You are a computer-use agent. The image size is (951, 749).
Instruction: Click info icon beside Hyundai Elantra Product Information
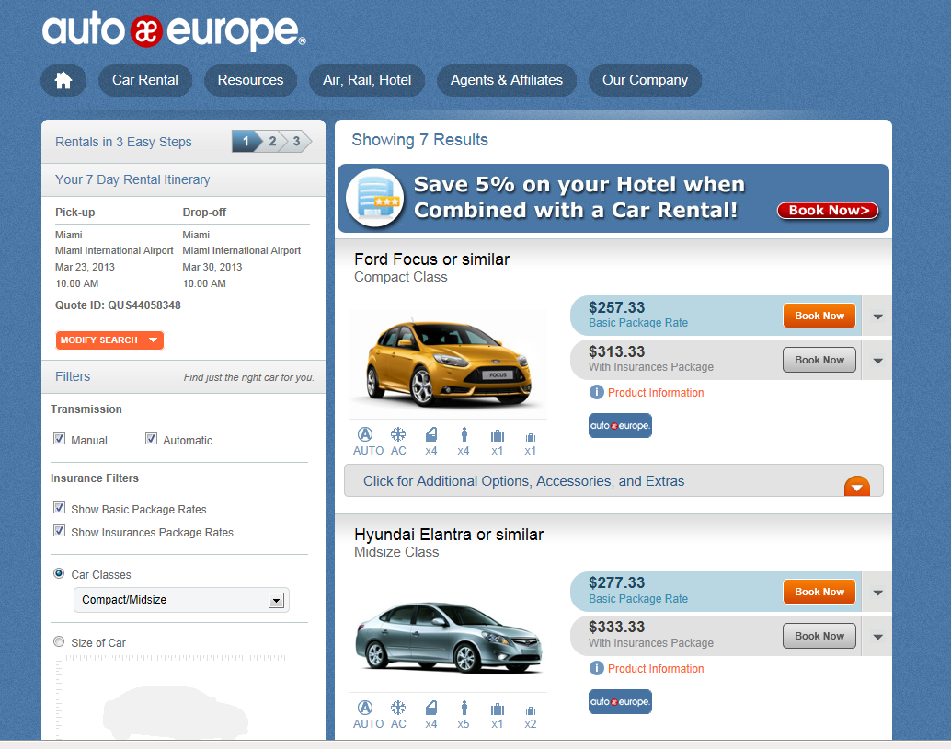pos(597,668)
